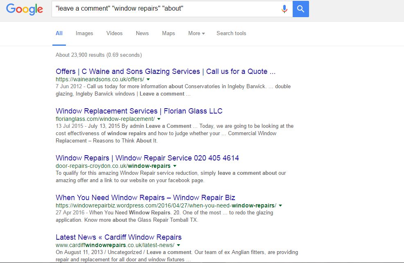Expand the arrow beside florianglass.com URL

tap(159, 119)
